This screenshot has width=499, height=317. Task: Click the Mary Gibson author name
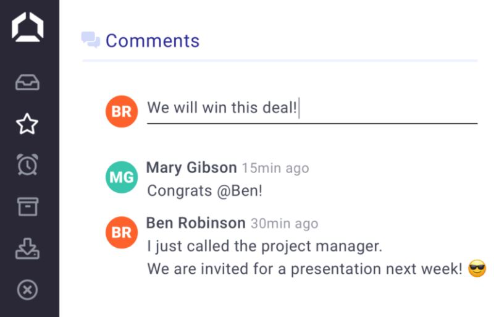pos(191,167)
